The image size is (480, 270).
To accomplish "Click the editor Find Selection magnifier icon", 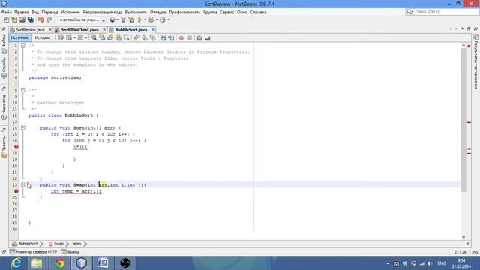I will tap(94, 38).
